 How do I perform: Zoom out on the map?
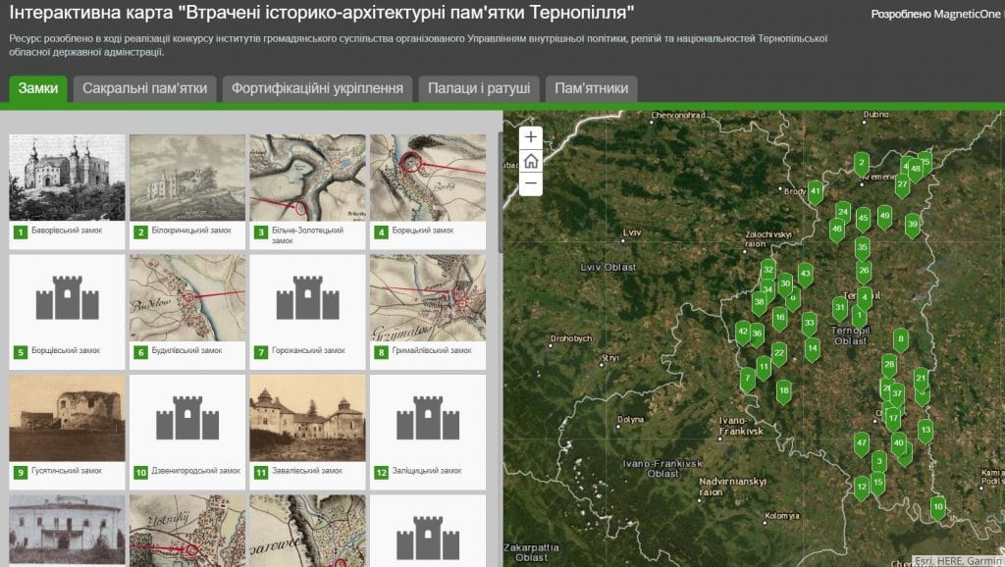click(531, 183)
